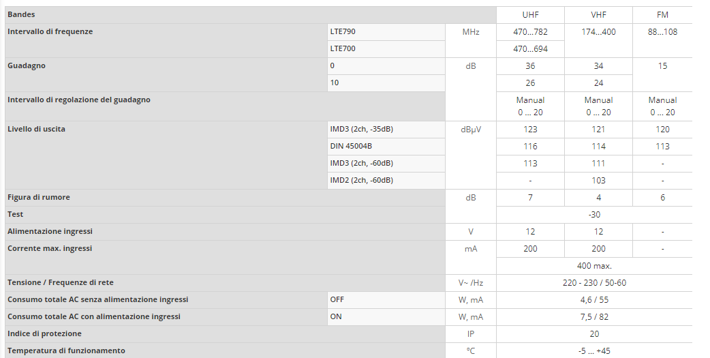Click the LTE700 cell
Screen dimensions: 710x358
pyautogui.click(x=343, y=48)
